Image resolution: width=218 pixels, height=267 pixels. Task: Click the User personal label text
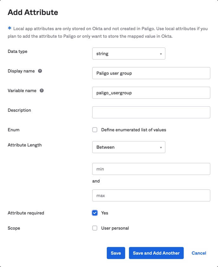click(x=115, y=228)
